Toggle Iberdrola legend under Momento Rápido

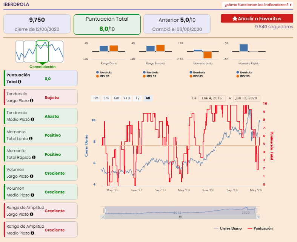tap(244, 72)
